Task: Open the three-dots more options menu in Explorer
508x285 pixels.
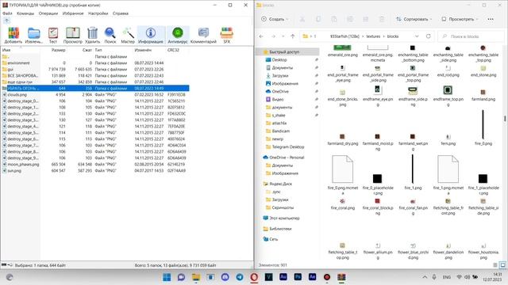Action: (491, 19)
